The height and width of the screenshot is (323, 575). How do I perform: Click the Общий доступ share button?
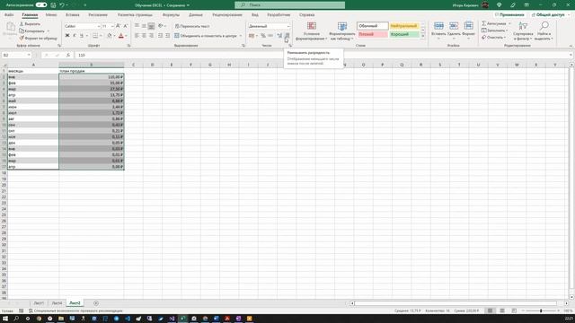coord(549,15)
